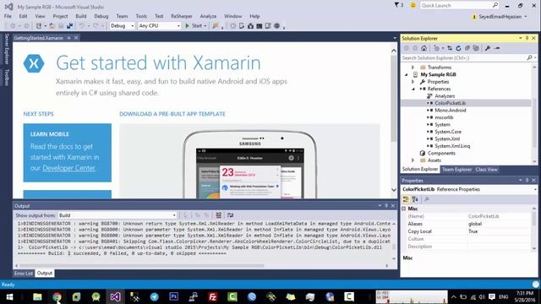Click the New Project toolbar icon

pyautogui.click(x=39, y=26)
